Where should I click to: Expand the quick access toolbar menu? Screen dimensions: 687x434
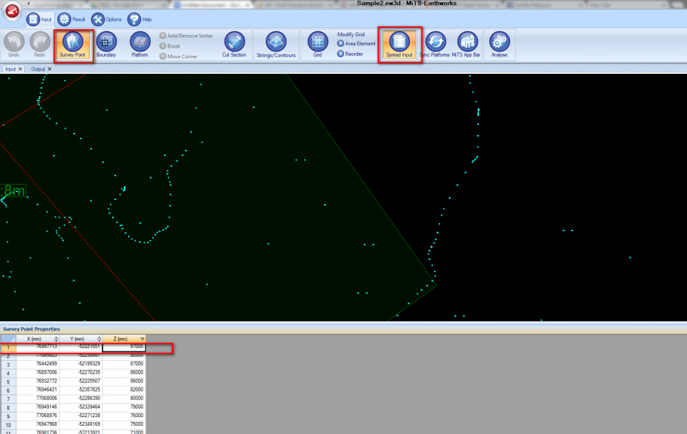(28, 3)
